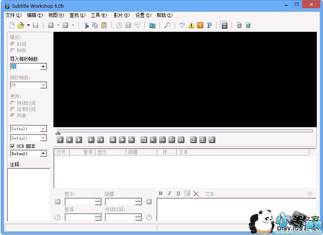The width and height of the screenshot is (323, 235).
Task: Open the spell check tool
Action: [x=182, y=25]
